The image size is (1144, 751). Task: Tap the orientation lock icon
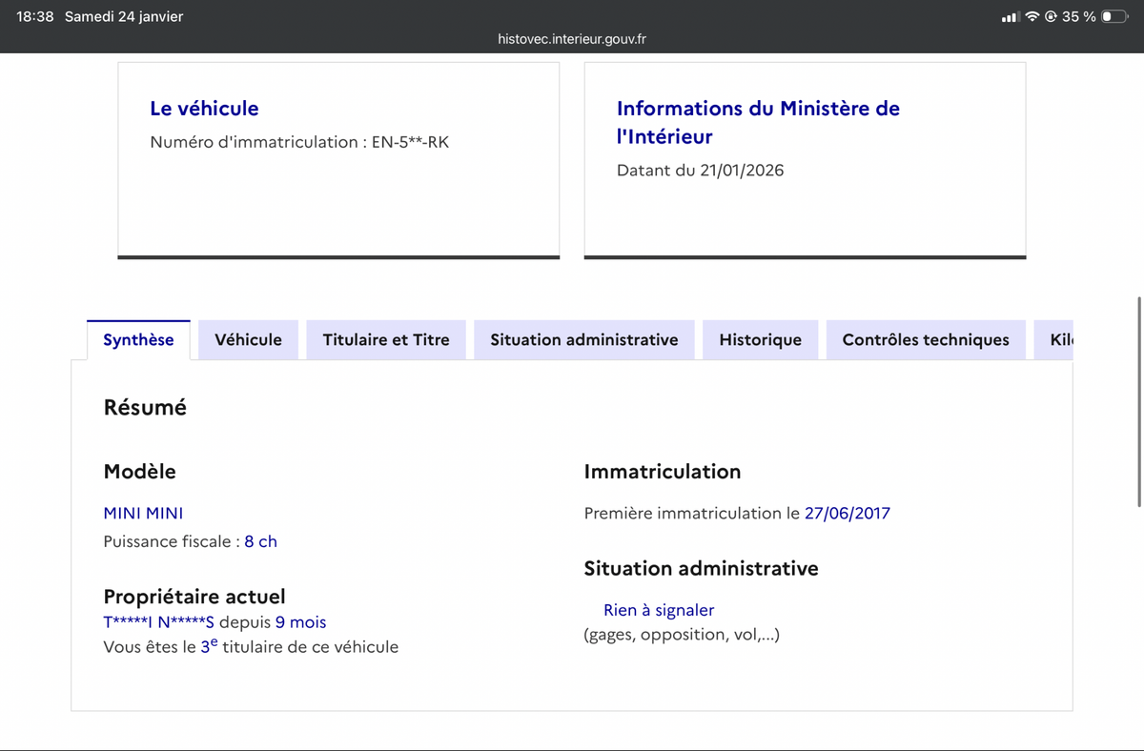[x=1051, y=16]
